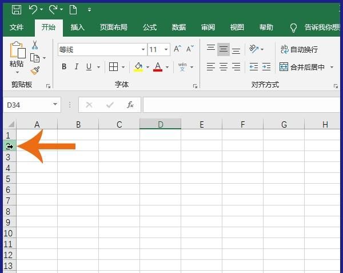Switch to the 视图 ribbon tab
Viewport: 343px width, 273px height.
pos(237,27)
